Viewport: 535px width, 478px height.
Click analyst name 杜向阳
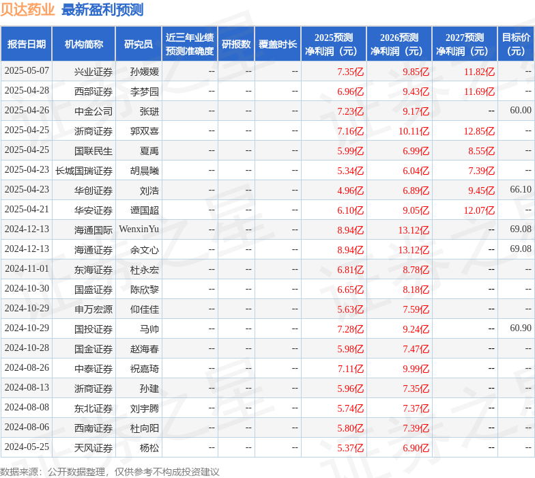pos(145,428)
